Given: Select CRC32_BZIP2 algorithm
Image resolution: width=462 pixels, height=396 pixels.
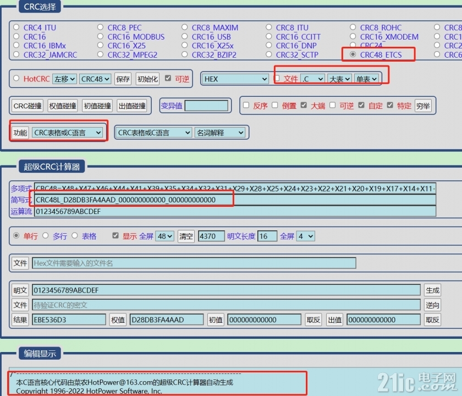Looking at the screenshot, I should tap(184, 54).
